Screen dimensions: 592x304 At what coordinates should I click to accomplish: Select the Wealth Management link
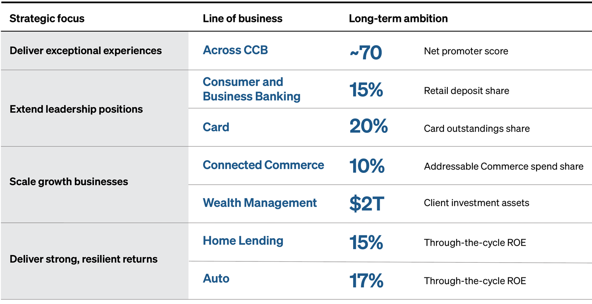point(260,203)
